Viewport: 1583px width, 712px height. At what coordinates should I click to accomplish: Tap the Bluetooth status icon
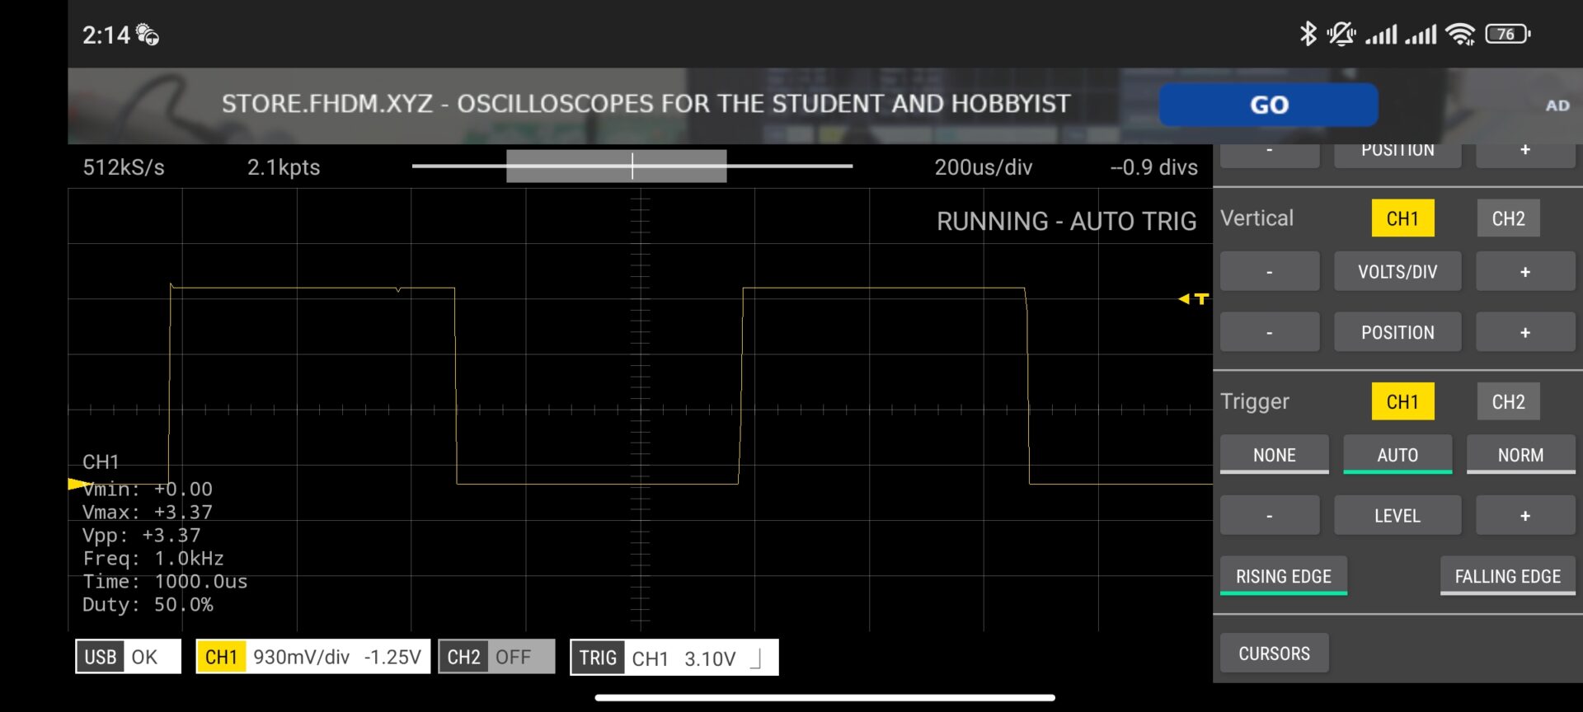1308,34
